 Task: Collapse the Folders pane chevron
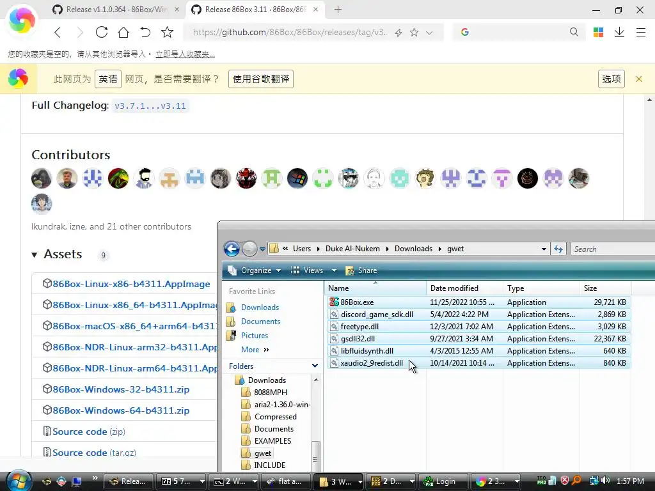tap(315, 366)
